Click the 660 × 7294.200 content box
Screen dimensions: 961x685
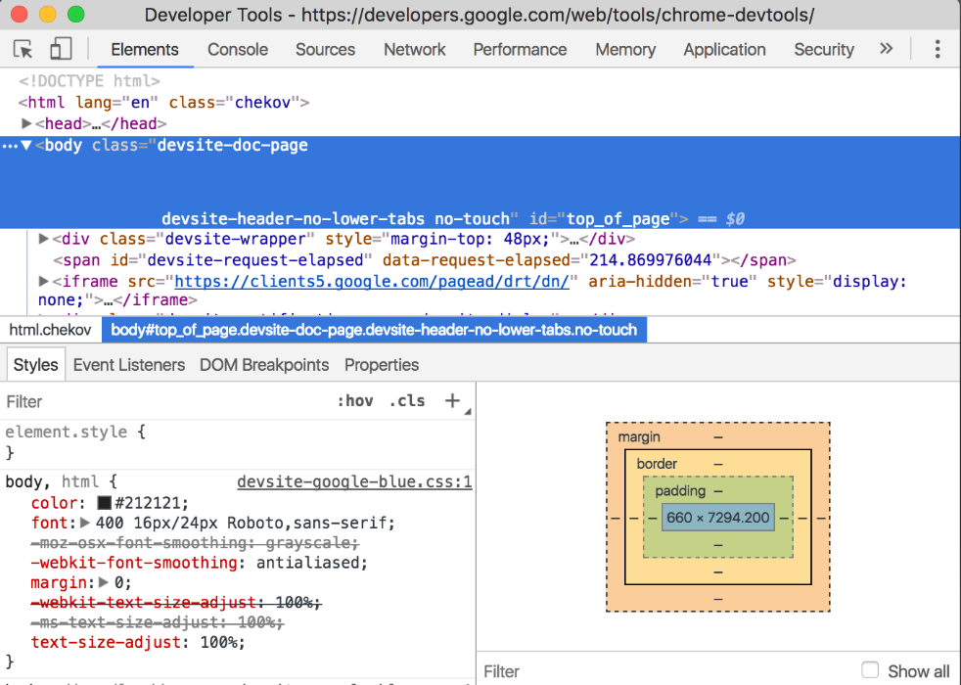tap(717, 518)
